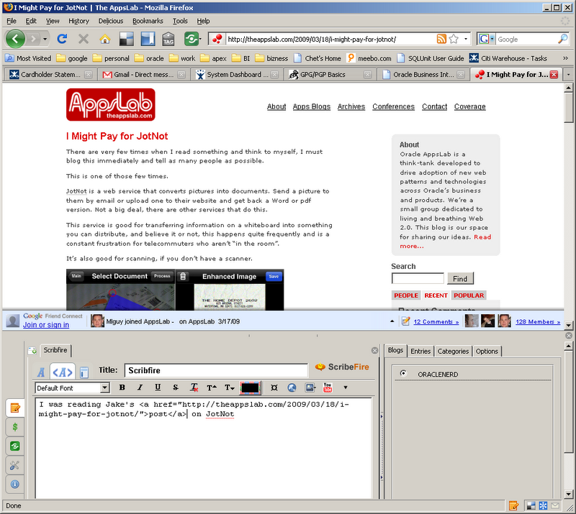Open the 128 Members link
The image size is (576, 514).
(538, 322)
